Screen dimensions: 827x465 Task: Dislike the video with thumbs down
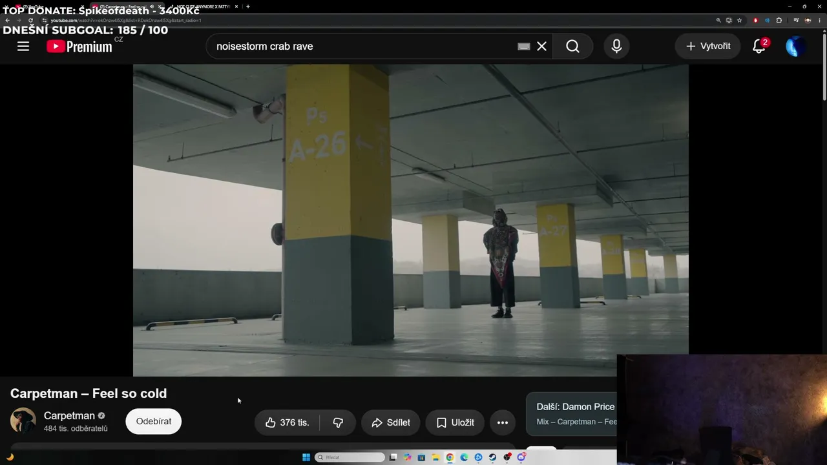pos(338,422)
